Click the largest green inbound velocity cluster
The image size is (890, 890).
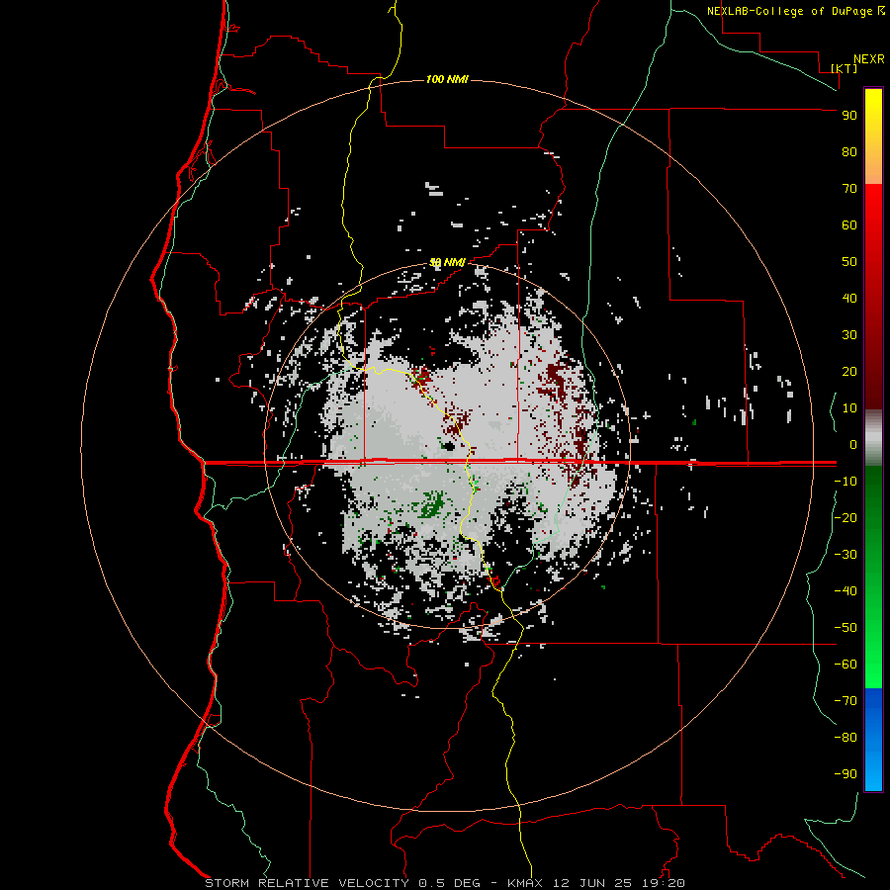(x=432, y=504)
